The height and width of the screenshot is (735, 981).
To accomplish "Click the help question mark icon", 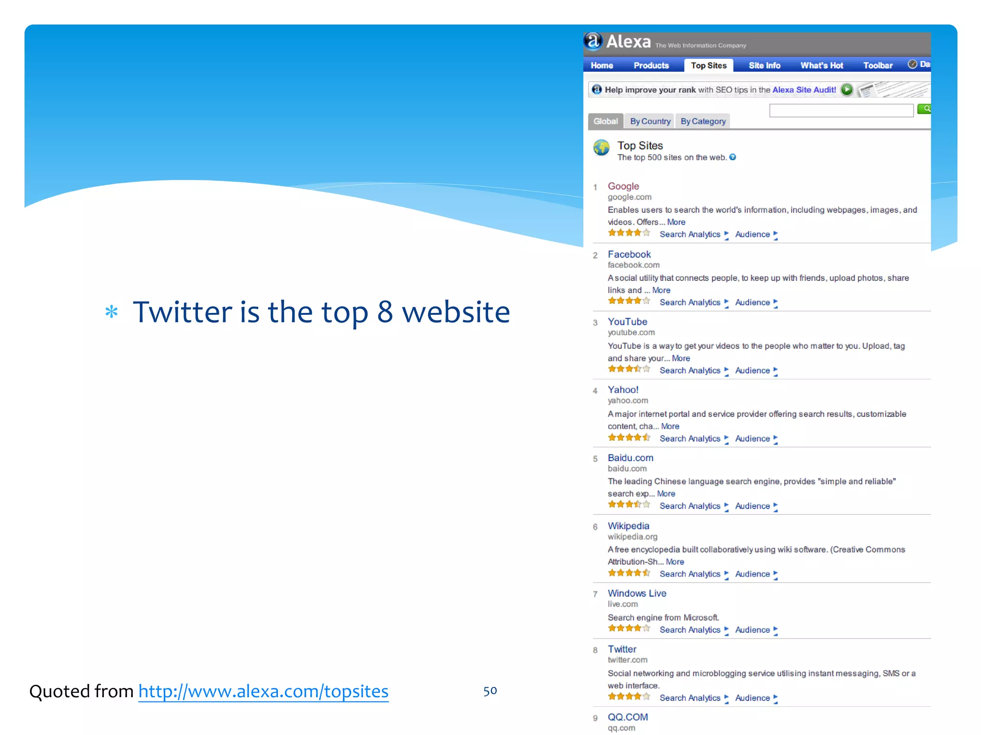I will pyautogui.click(x=732, y=157).
